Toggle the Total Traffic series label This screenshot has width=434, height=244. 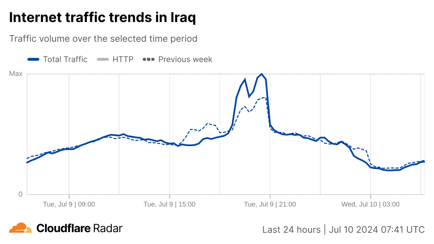pos(65,59)
